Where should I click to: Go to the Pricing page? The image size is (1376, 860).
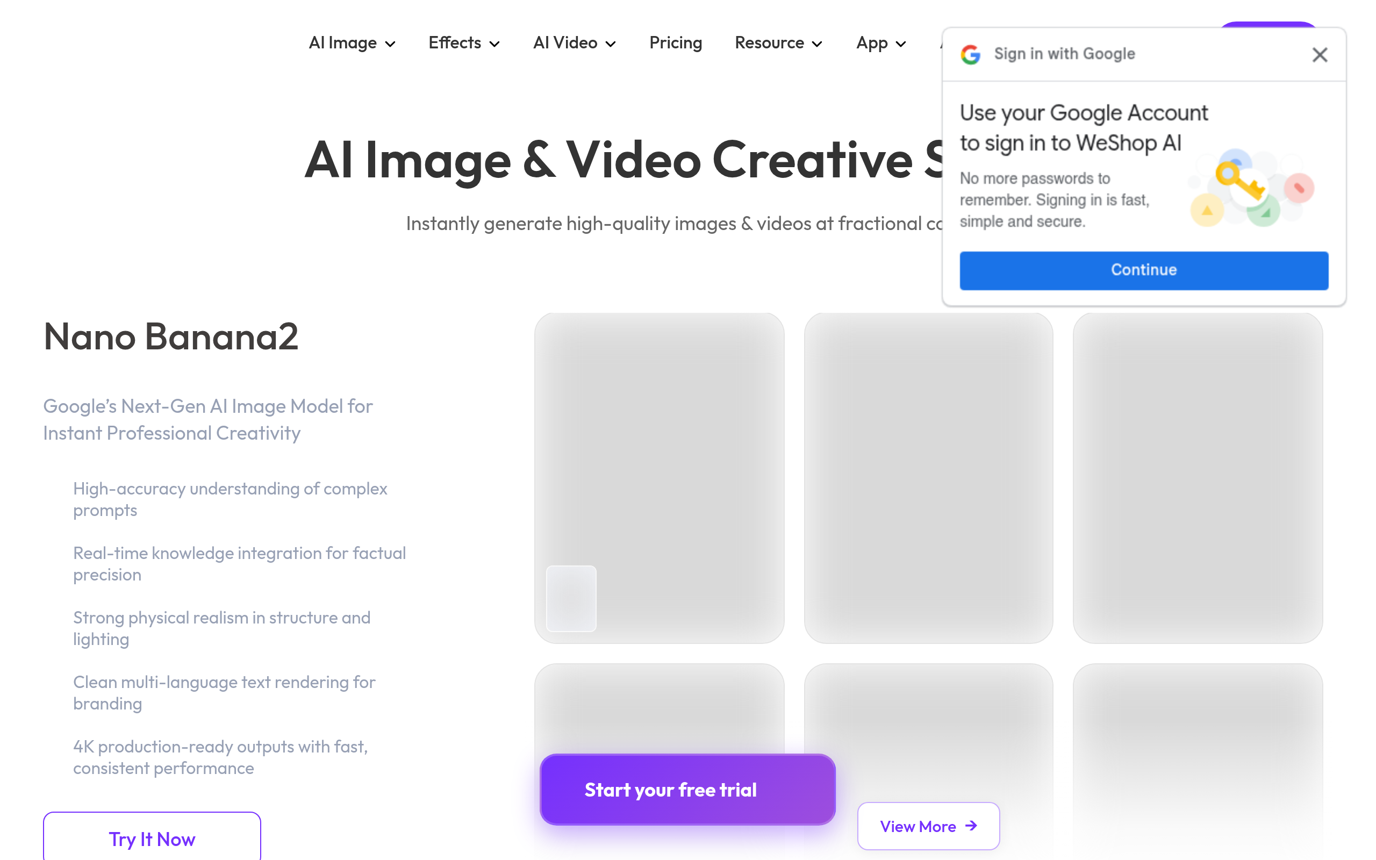(x=676, y=43)
